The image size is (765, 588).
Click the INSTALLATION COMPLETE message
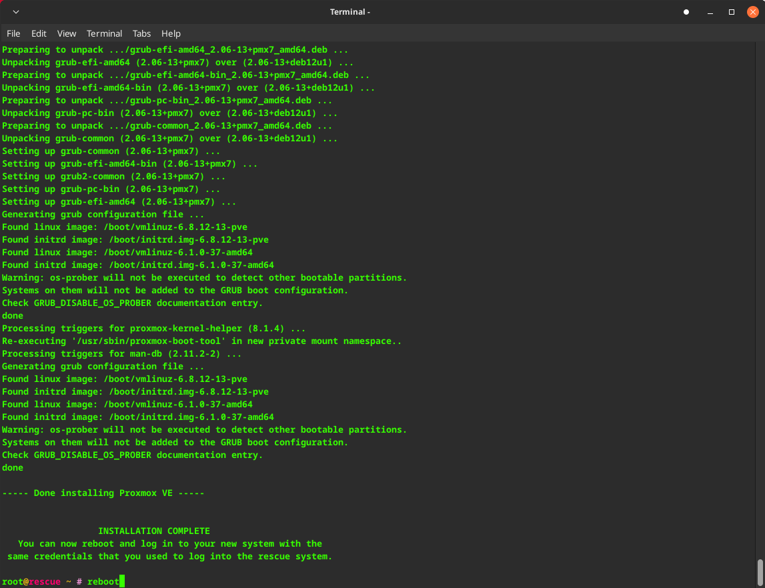point(154,531)
